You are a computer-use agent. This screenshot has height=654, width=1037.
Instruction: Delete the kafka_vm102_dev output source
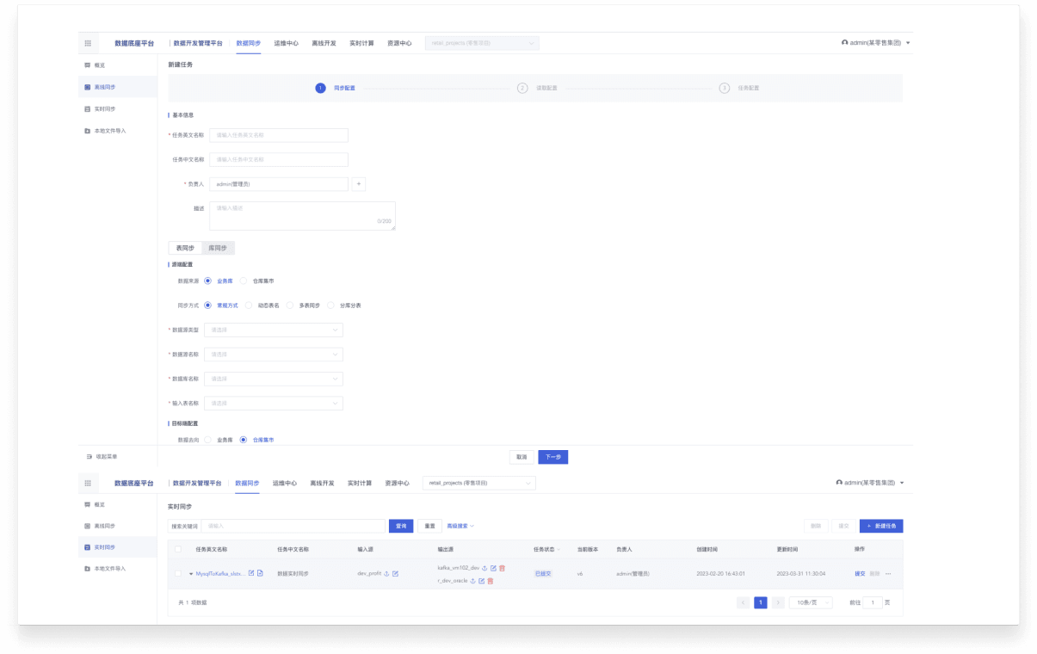coord(503,568)
